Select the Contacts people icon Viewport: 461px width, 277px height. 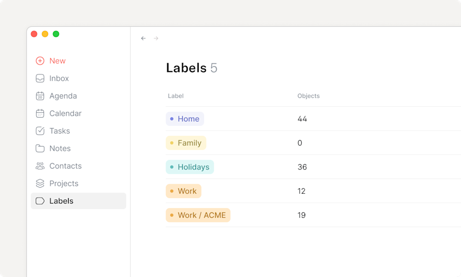[40, 166]
